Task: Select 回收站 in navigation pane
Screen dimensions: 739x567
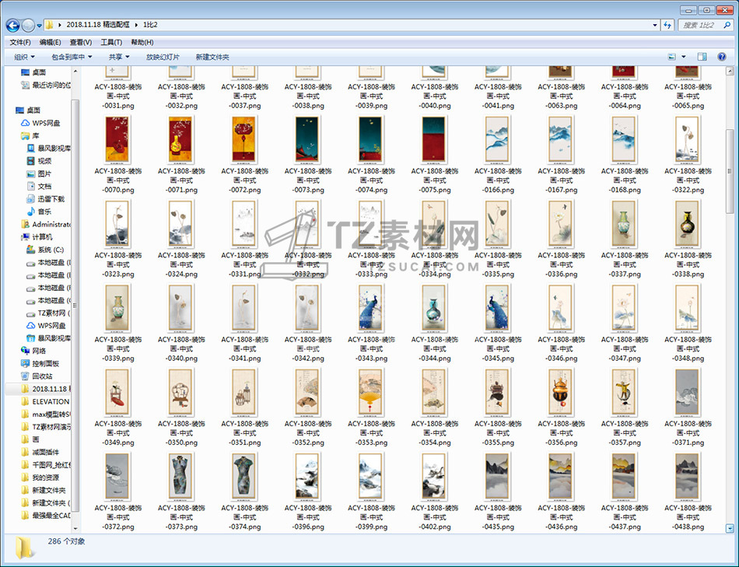Action: pyautogui.click(x=37, y=376)
